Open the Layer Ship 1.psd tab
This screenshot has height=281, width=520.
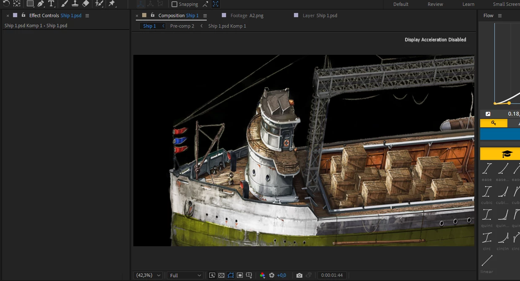click(320, 15)
